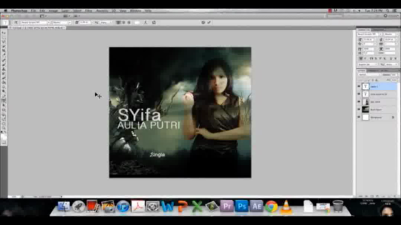Viewport: 401px width, 225px height.
Task: Open the Help menu
Action: tap(148, 11)
